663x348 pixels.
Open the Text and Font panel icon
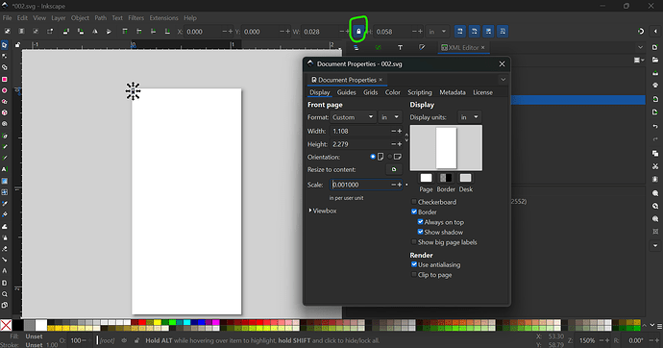pyautogui.click(x=400, y=47)
